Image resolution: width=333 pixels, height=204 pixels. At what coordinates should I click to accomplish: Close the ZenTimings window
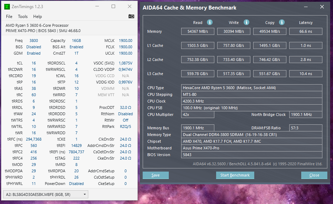[130, 7]
